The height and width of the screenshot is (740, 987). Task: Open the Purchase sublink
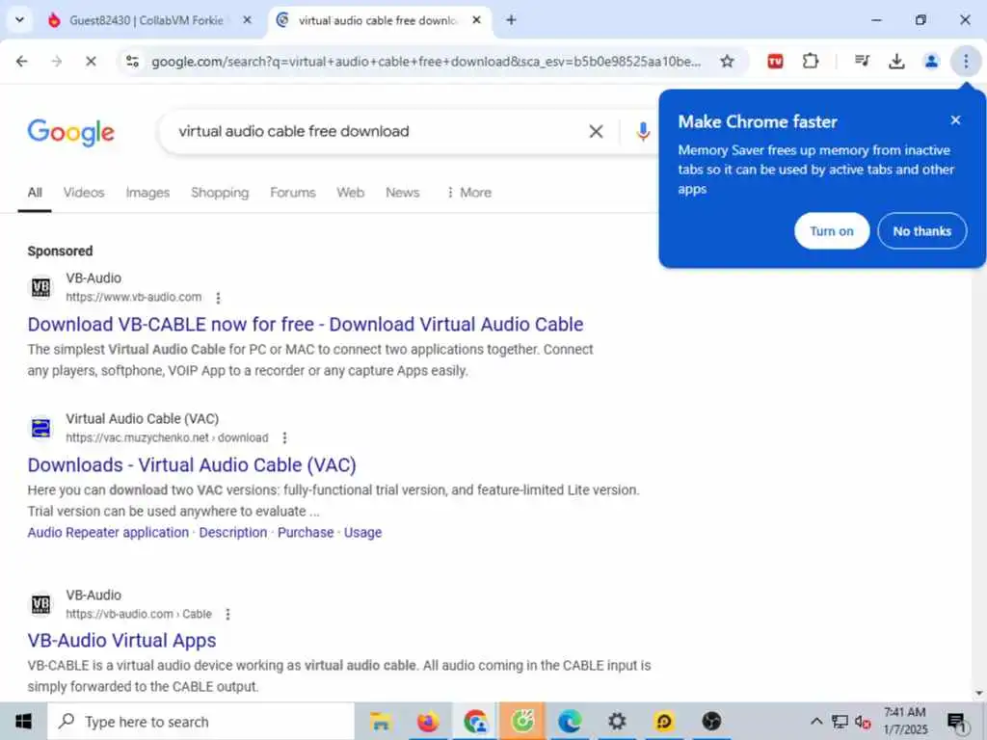306,532
